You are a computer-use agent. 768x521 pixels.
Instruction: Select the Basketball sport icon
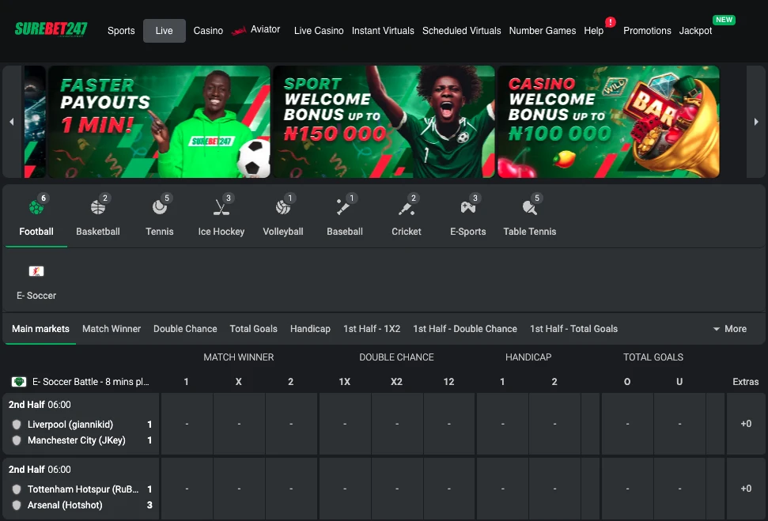(x=98, y=208)
